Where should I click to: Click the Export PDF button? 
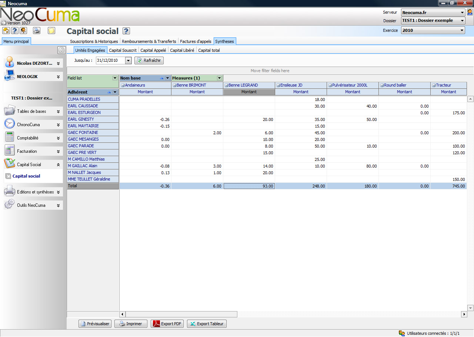click(x=167, y=324)
